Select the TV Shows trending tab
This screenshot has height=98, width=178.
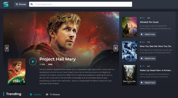[53, 94]
